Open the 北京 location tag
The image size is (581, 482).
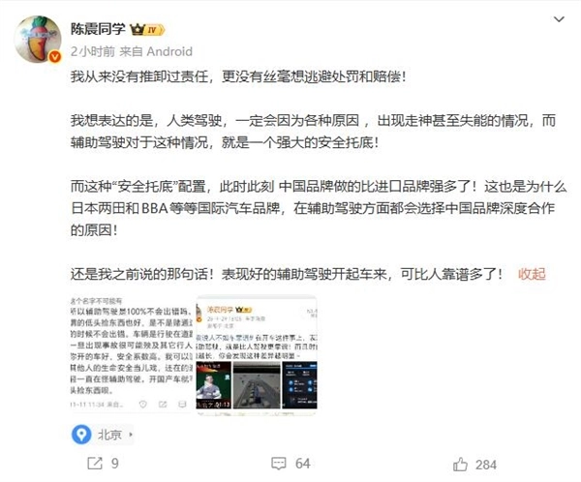click(x=109, y=435)
